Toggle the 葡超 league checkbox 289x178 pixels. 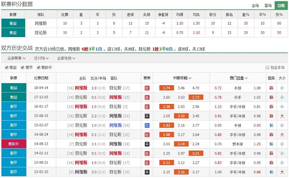pos(7,67)
